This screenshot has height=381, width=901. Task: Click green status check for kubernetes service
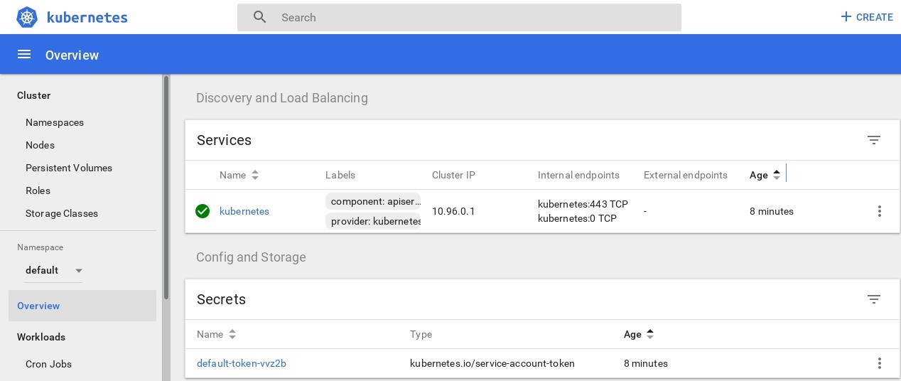point(203,211)
